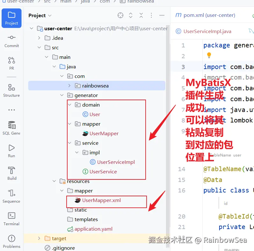Click the java breadcrumb item
This screenshot has height=251, width=254.
point(85,2)
